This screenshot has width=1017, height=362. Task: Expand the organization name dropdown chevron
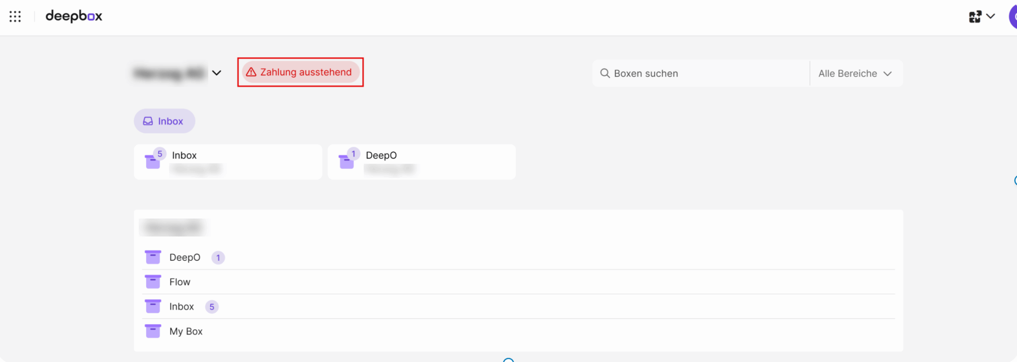pyautogui.click(x=217, y=73)
